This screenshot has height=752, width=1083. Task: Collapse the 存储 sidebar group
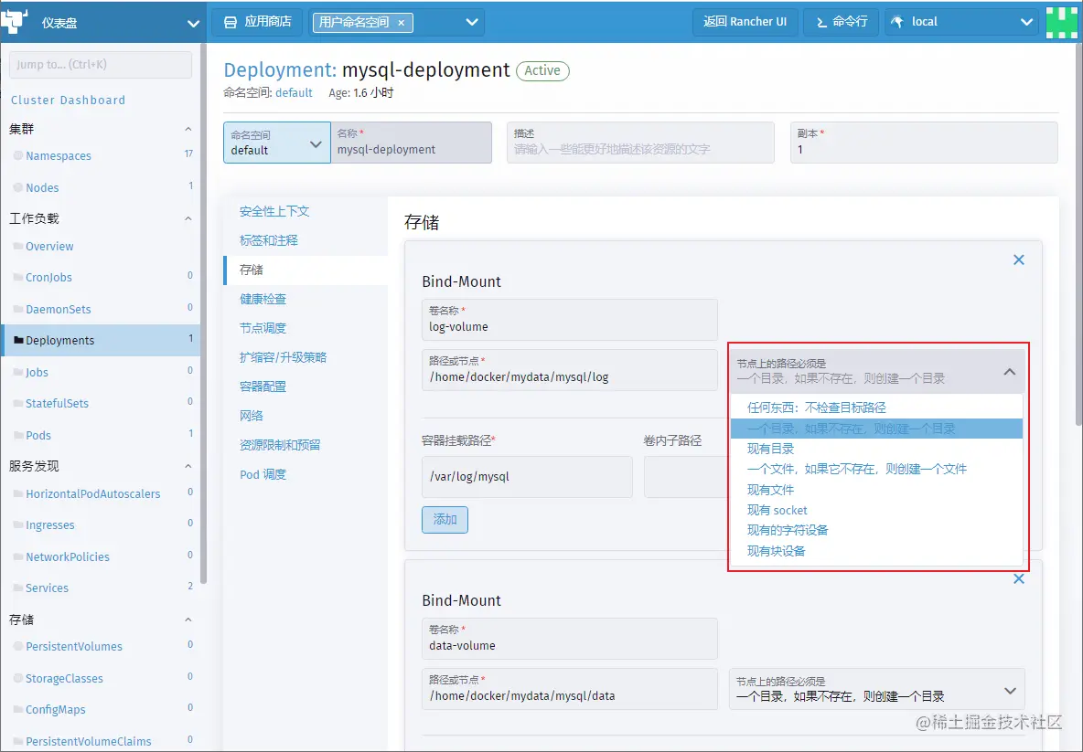click(188, 620)
